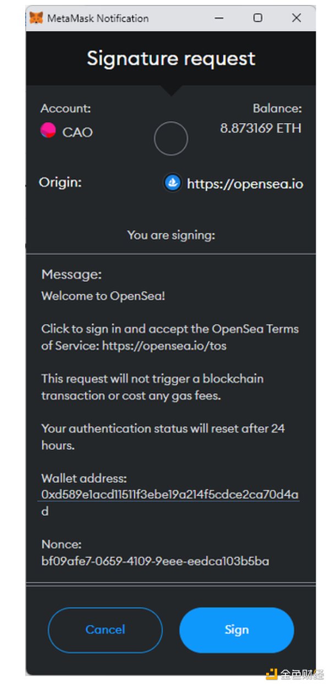Click the gas fees notice paragraph
The height and width of the screenshot is (686, 330).
click(x=152, y=387)
